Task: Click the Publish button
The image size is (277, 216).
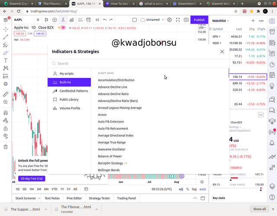Action: coord(199,20)
